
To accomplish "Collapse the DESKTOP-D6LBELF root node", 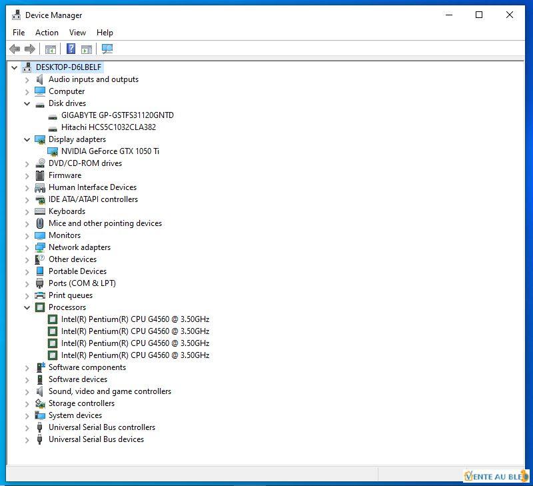I will [x=14, y=67].
